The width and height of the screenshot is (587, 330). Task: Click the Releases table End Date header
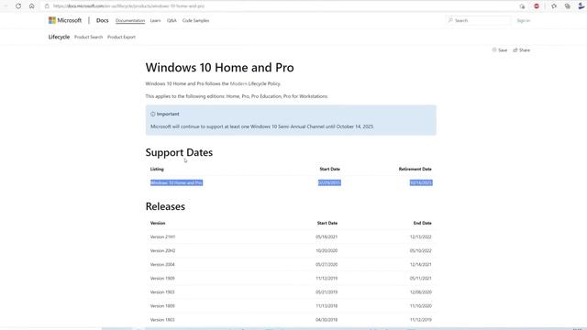coord(422,223)
